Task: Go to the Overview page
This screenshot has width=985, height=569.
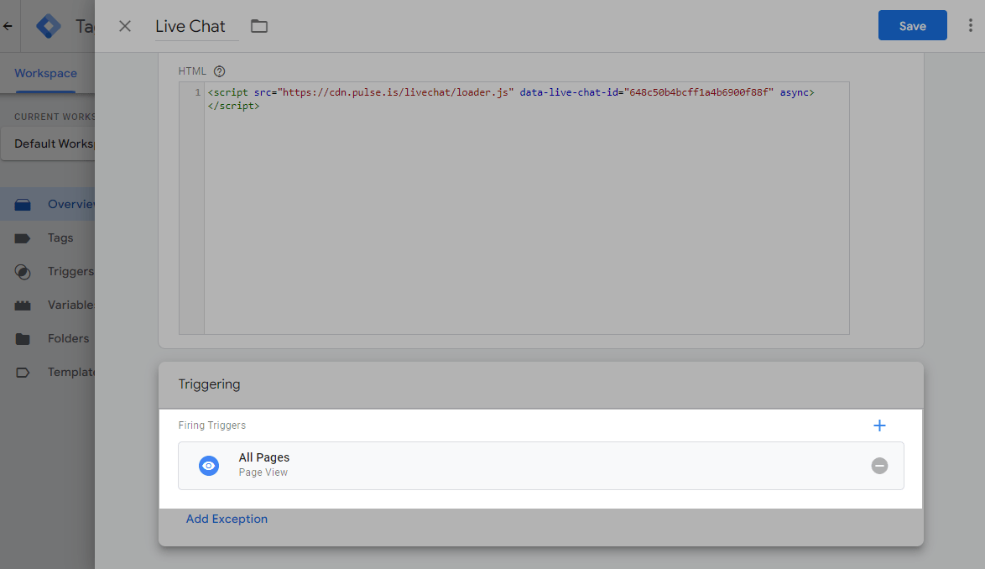Action: (x=73, y=204)
